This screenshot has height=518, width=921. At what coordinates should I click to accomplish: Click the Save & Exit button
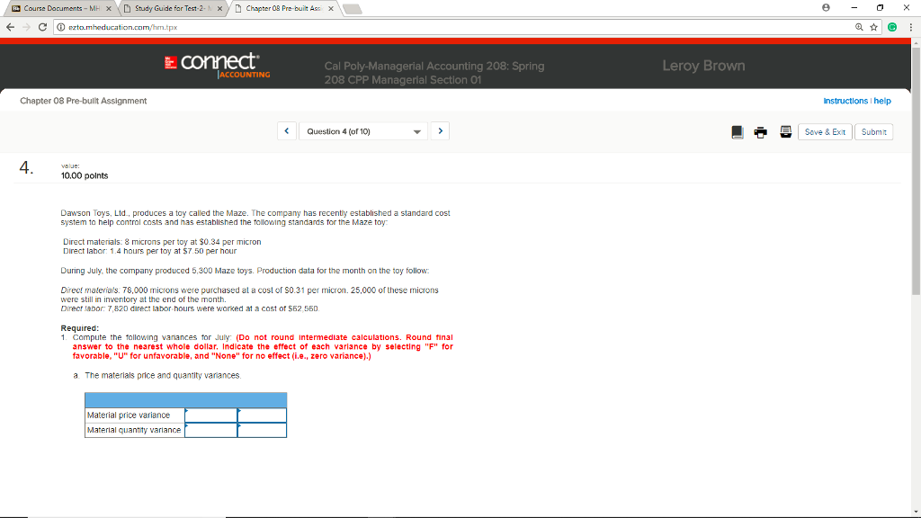tap(825, 132)
